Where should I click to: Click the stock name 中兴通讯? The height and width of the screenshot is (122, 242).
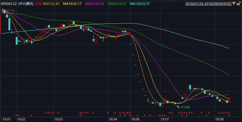[x=26, y=4]
